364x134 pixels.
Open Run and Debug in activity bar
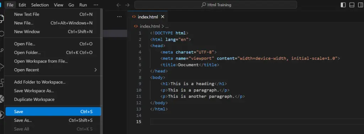click(x=1, y=66)
